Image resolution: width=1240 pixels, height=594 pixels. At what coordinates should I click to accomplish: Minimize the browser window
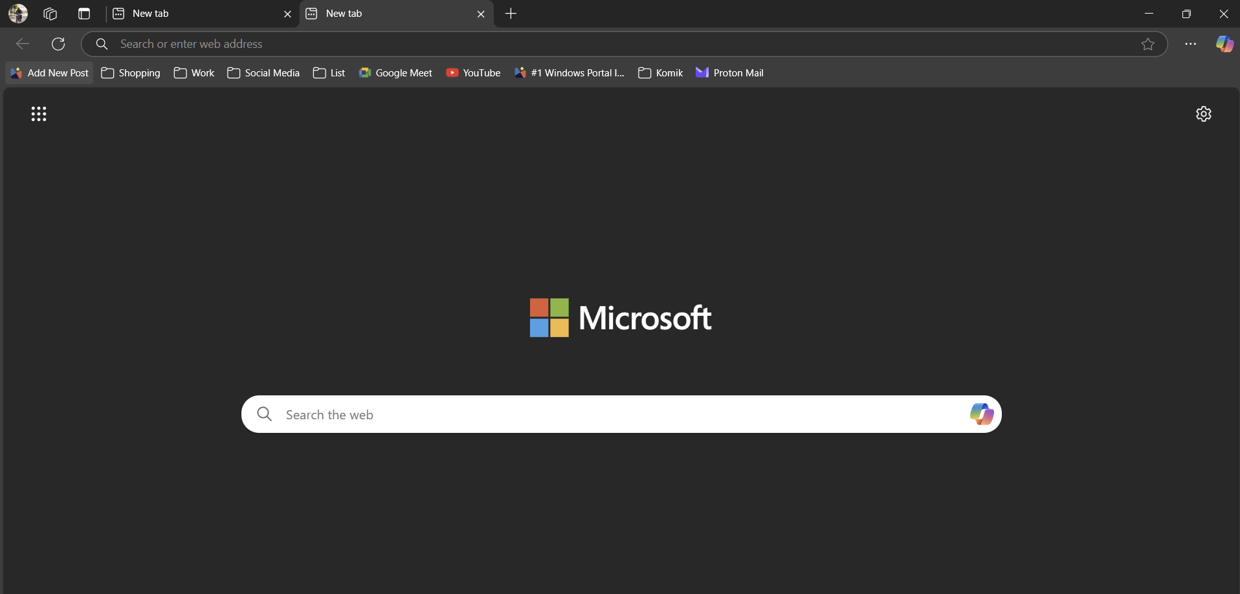[x=1149, y=14]
